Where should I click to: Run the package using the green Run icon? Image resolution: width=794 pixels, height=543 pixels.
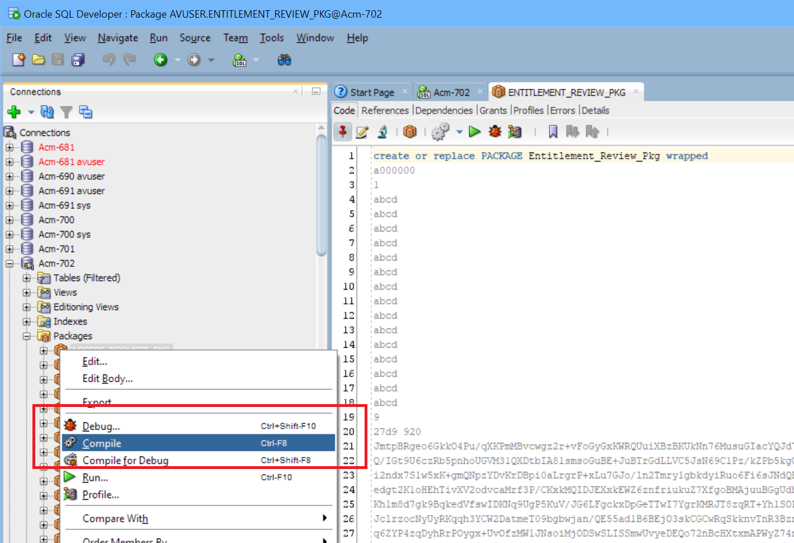pyautogui.click(x=475, y=131)
